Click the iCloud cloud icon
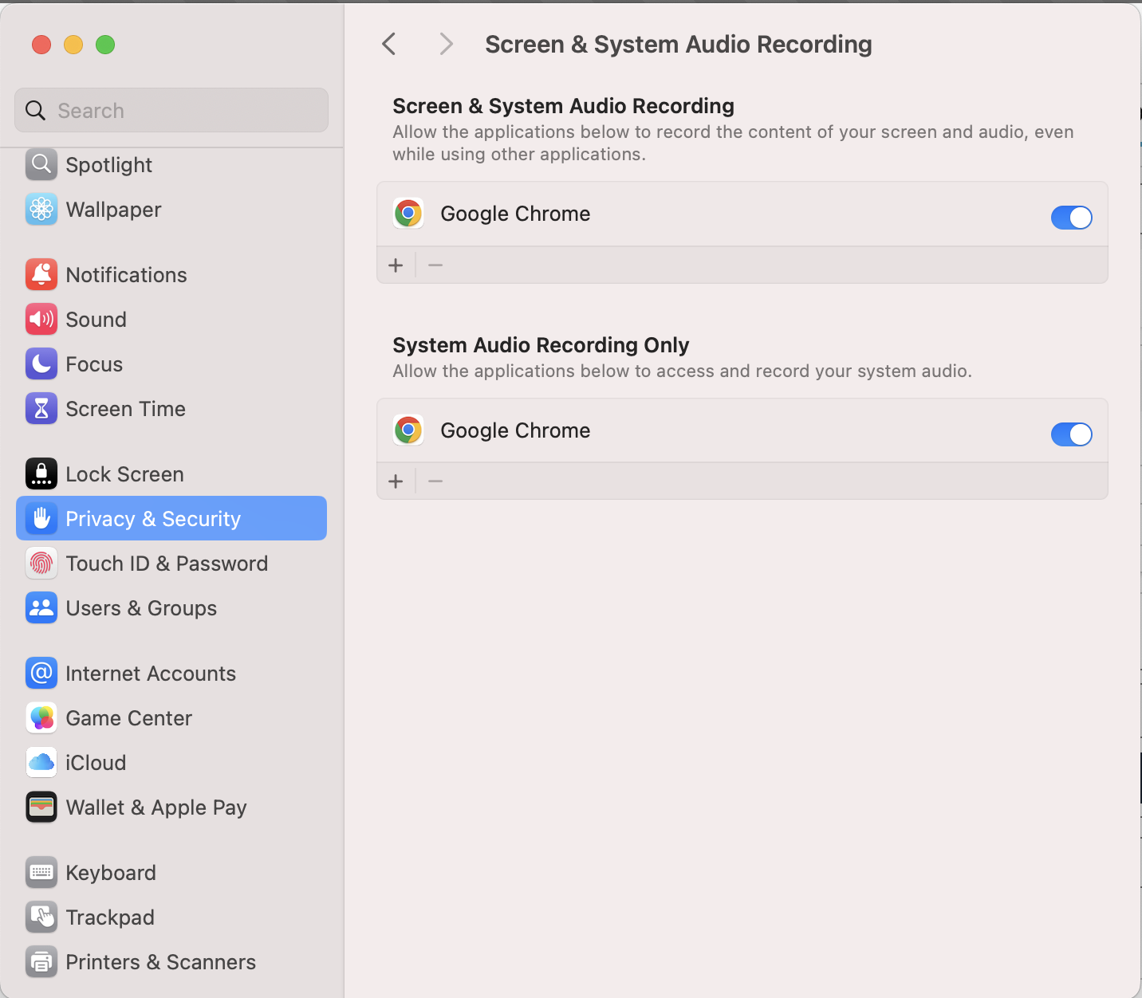This screenshot has height=998, width=1142. pyautogui.click(x=41, y=763)
